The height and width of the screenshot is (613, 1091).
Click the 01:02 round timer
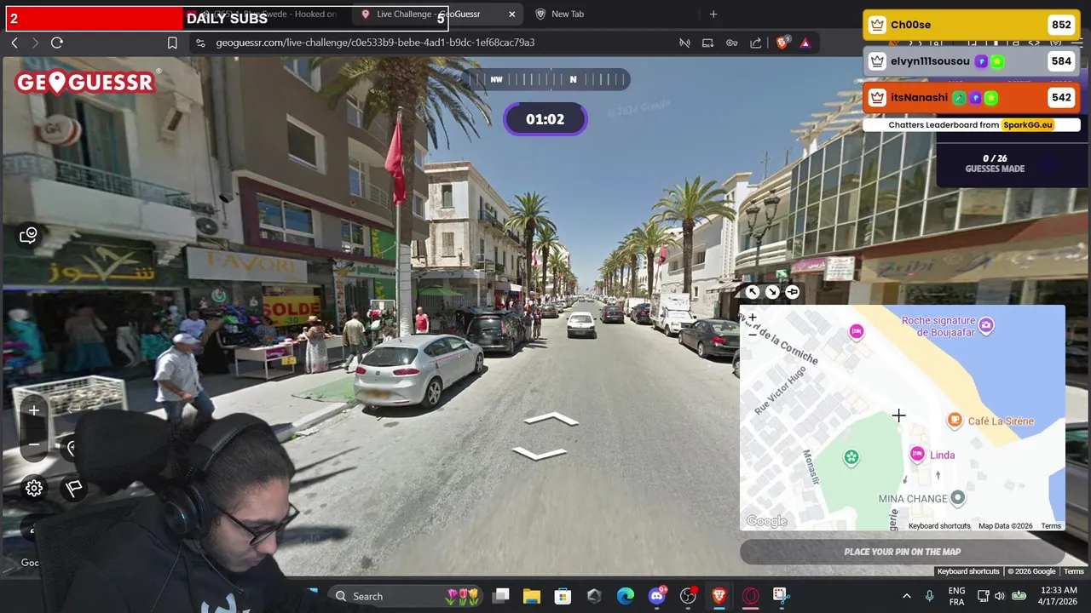click(x=545, y=119)
